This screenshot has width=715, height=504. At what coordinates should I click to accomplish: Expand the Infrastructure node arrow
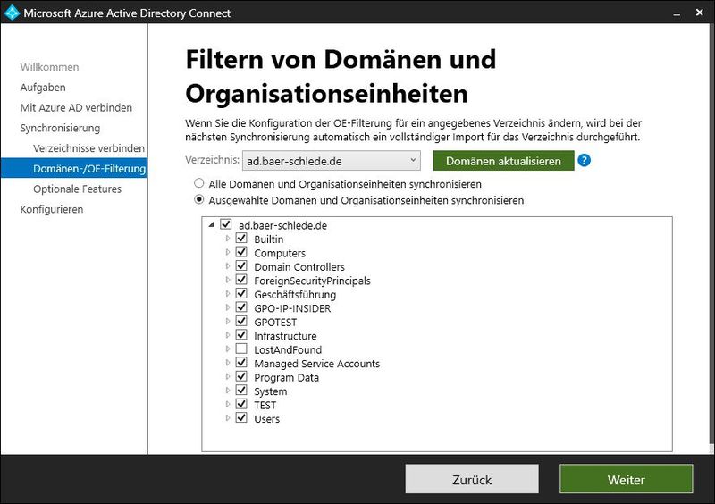tap(228, 335)
